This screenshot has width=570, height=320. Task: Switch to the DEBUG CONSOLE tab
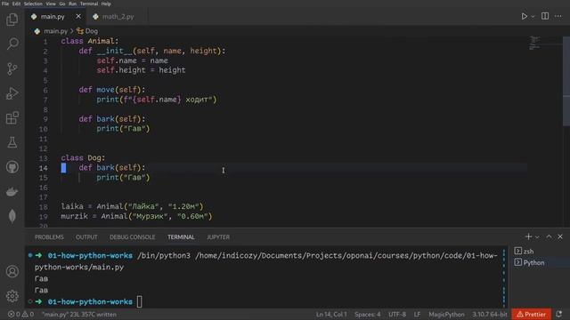133,237
